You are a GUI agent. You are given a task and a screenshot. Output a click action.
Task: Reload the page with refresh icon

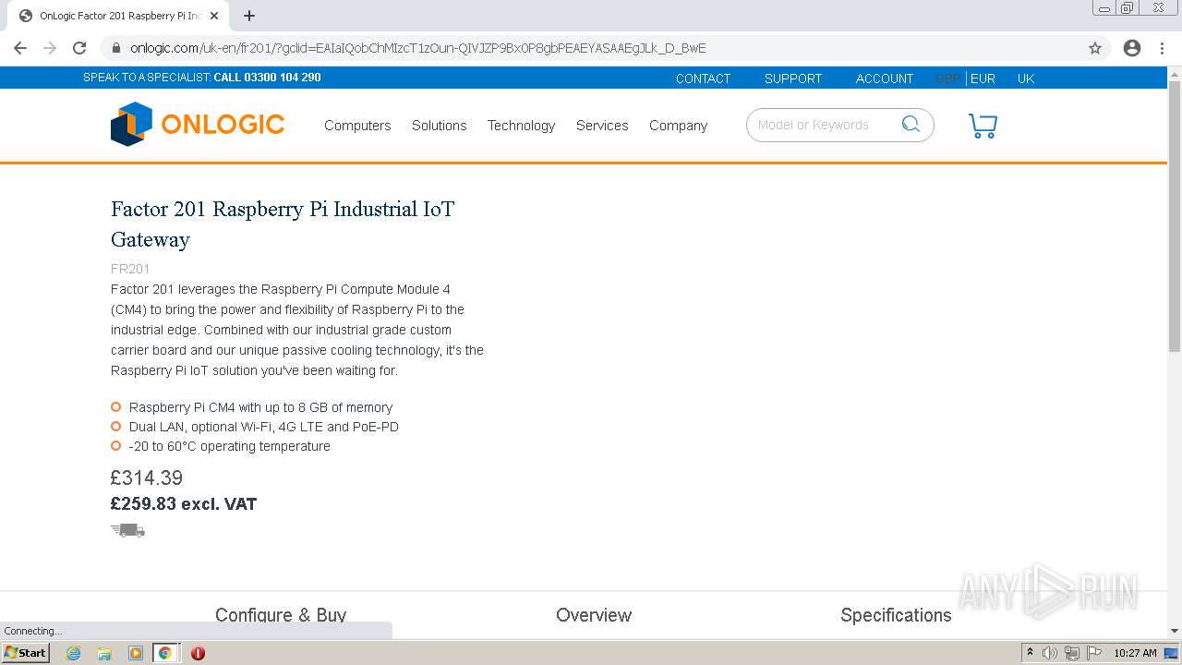pos(79,48)
